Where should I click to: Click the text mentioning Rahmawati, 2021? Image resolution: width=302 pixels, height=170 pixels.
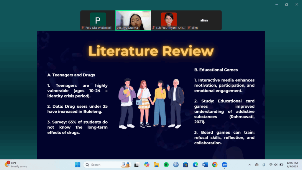point(224,111)
